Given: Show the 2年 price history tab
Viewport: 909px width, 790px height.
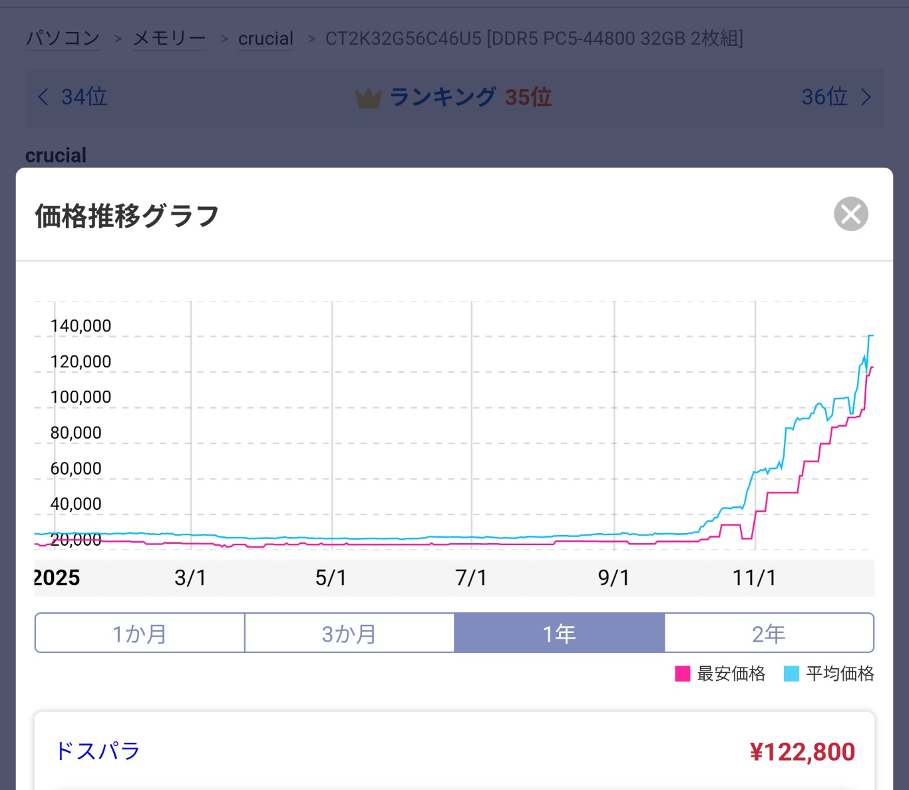Looking at the screenshot, I should point(769,633).
